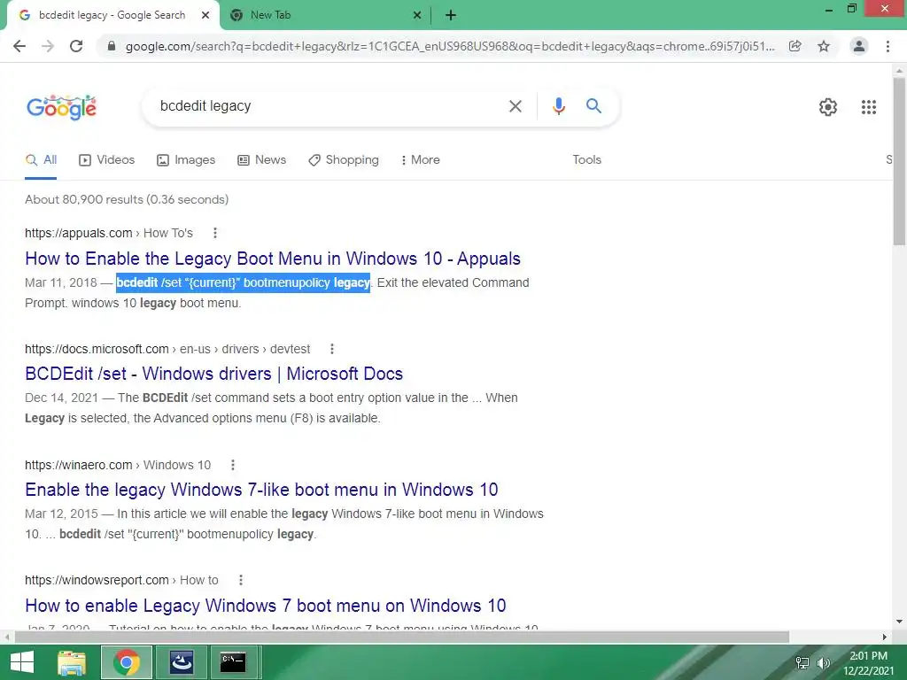Bookmark this page with the star icon
907x680 pixels.
(x=824, y=46)
